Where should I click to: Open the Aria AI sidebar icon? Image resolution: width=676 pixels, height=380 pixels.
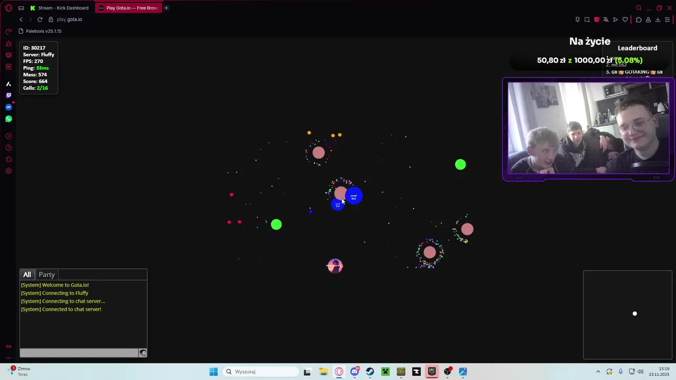[8, 84]
